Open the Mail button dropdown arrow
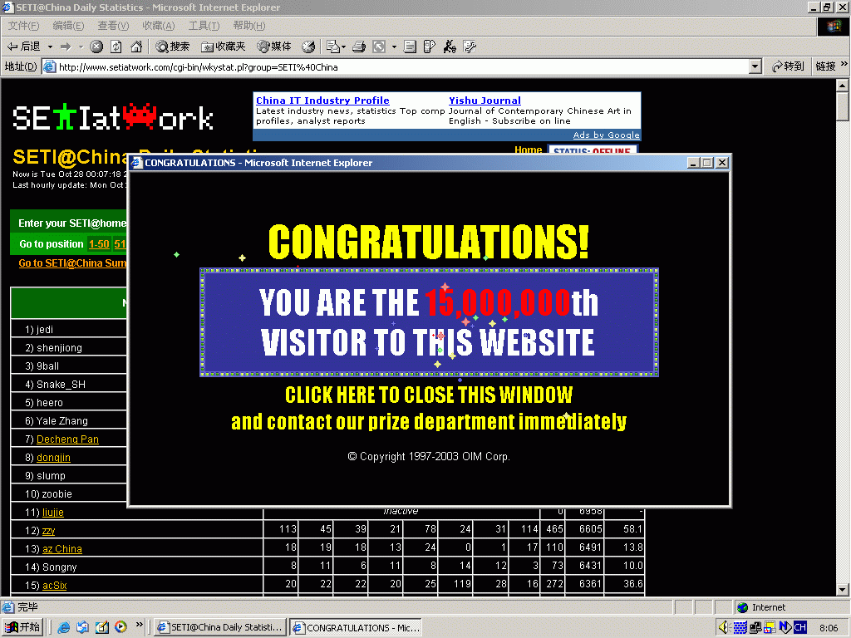This screenshot has height=638, width=851. click(x=344, y=47)
